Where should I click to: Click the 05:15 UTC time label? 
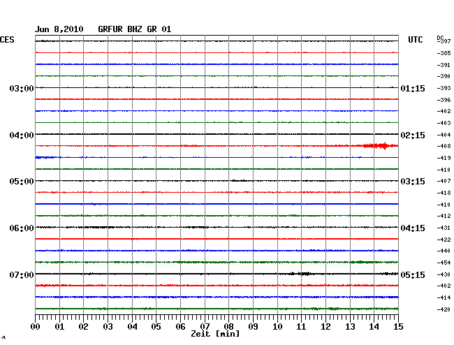click(x=413, y=274)
